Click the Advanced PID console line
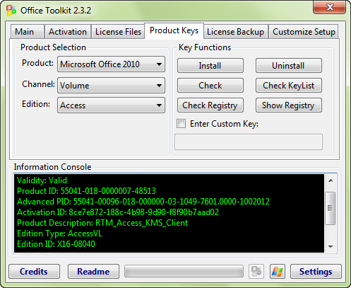The height and width of the screenshot is (288, 351). point(143,202)
